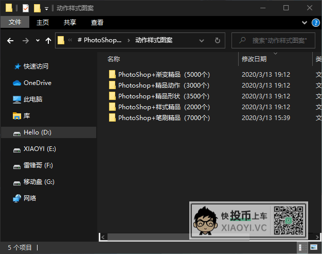
Task: Sort by the 名称 column header
Action: tap(114, 59)
